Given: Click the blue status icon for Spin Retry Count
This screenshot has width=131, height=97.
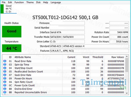Looking at the screenshot, I should 5,82.
